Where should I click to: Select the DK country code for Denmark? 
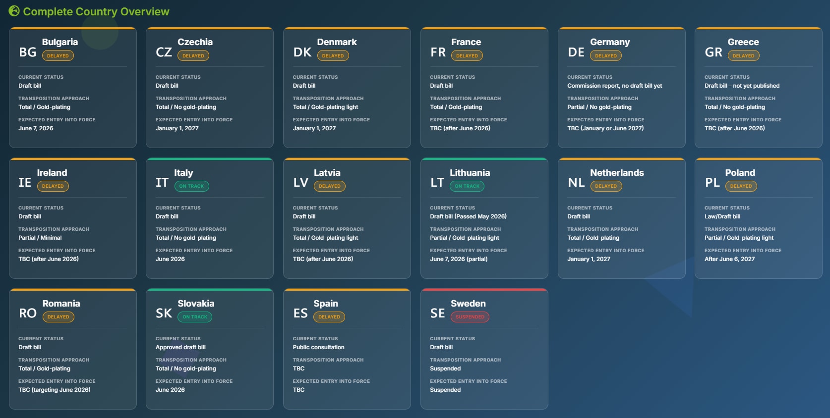point(302,52)
